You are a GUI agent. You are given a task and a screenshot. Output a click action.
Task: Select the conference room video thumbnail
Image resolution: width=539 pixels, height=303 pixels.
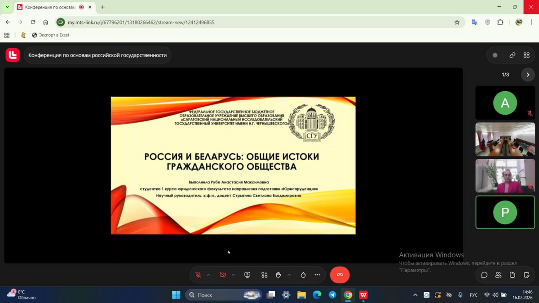pyautogui.click(x=505, y=139)
